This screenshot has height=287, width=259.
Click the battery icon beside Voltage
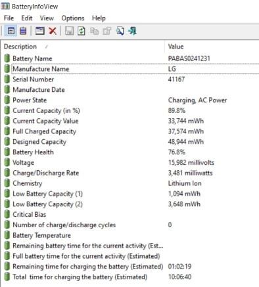(x=7, y=162)
